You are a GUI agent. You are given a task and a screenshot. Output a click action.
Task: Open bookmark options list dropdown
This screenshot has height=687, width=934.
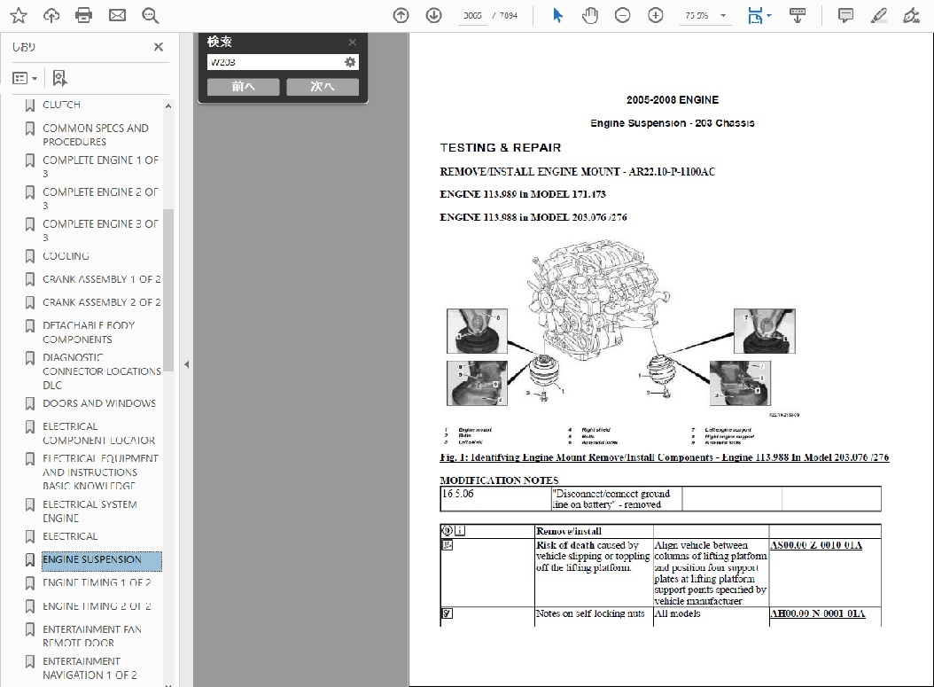point(25,78)
